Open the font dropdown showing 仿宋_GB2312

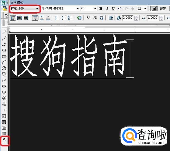pos(60,9)
